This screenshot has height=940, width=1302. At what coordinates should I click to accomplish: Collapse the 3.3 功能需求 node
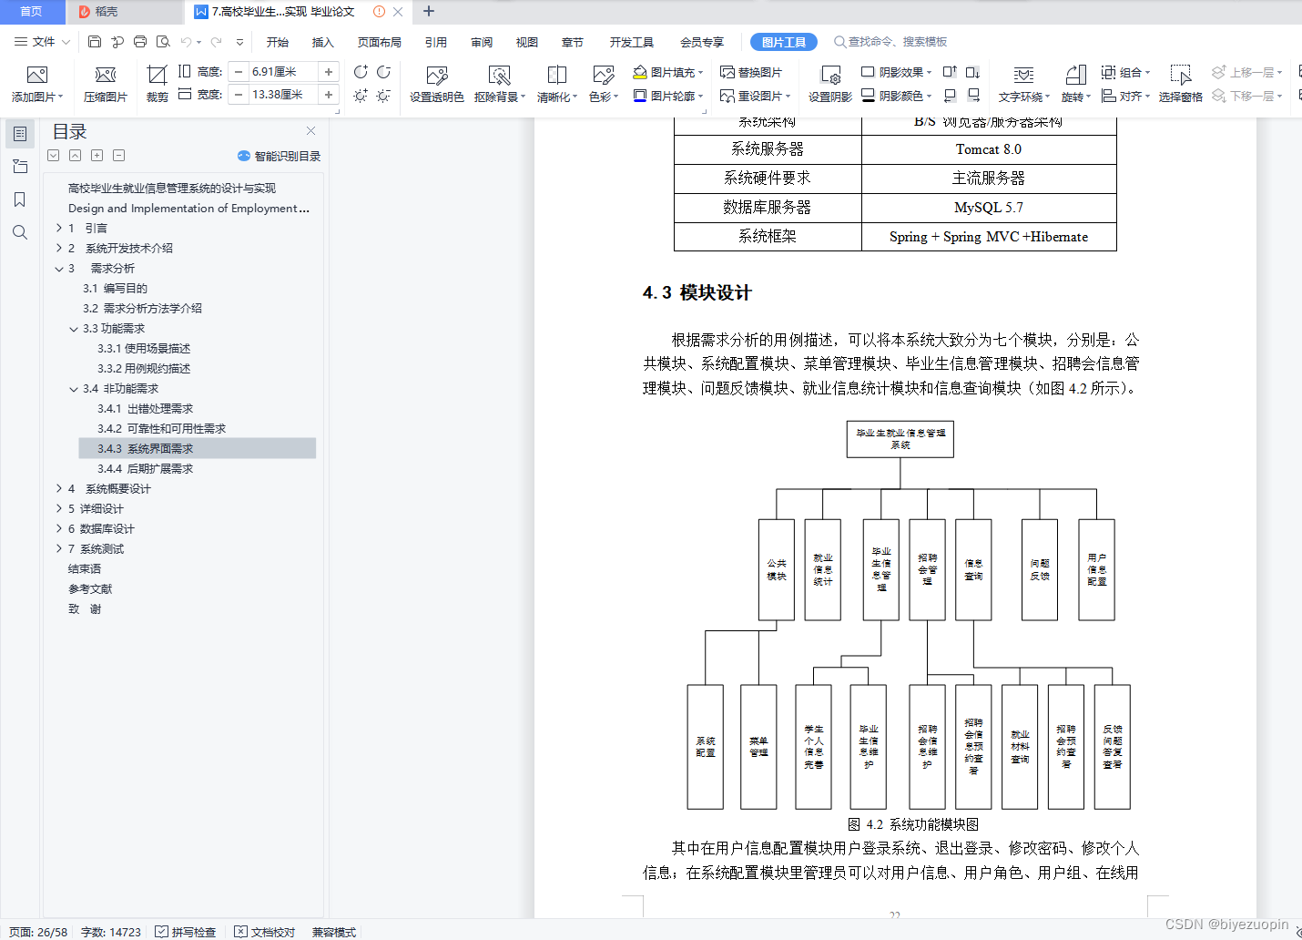click(74, 329)
